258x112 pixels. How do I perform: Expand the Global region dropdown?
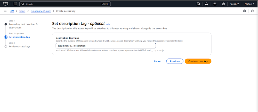[x=235, y=4]
